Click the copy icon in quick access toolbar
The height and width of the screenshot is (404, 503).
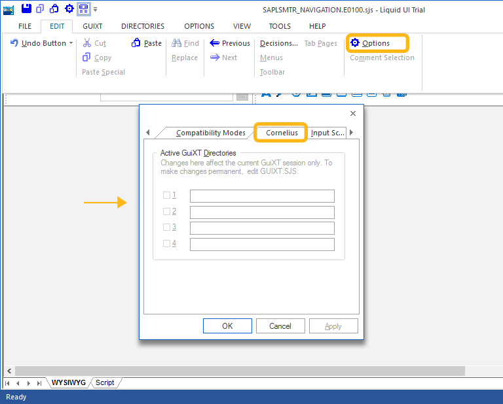[40, 8]
